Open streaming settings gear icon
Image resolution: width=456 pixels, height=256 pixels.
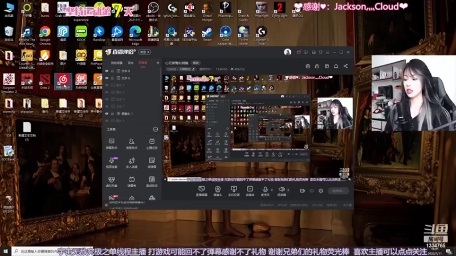pyautogui.click(x=321, y=191)
